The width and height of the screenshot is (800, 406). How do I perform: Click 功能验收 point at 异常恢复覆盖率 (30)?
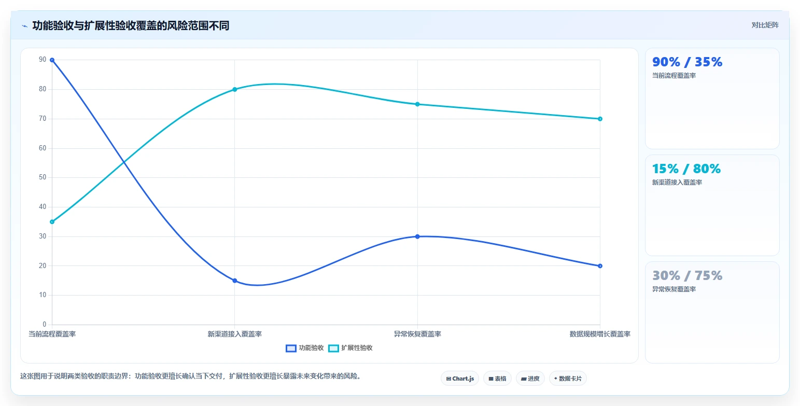click(417, 236)
